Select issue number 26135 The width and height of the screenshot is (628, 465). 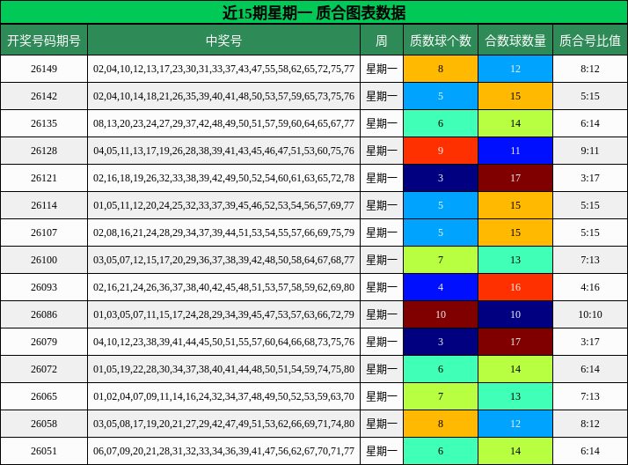click(44, 123)
